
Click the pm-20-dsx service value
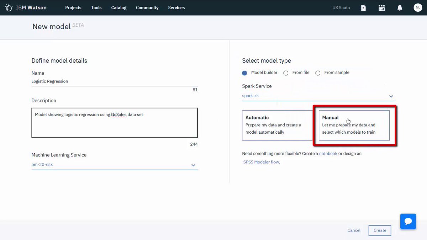(42, 165)
